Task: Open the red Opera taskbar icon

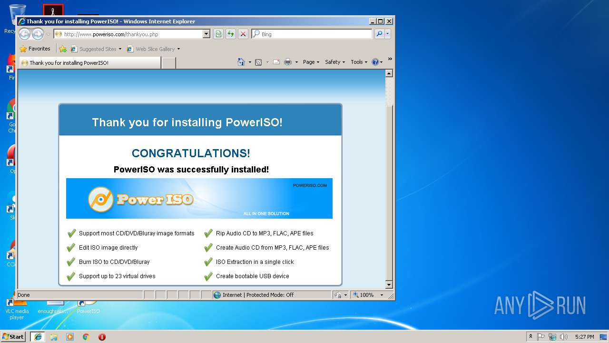Action: pos(102,337)
